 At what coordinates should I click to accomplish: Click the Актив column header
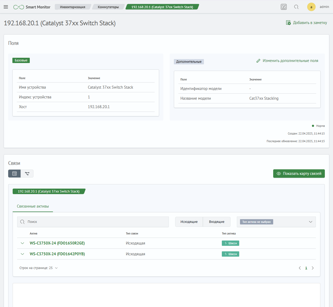33,233
